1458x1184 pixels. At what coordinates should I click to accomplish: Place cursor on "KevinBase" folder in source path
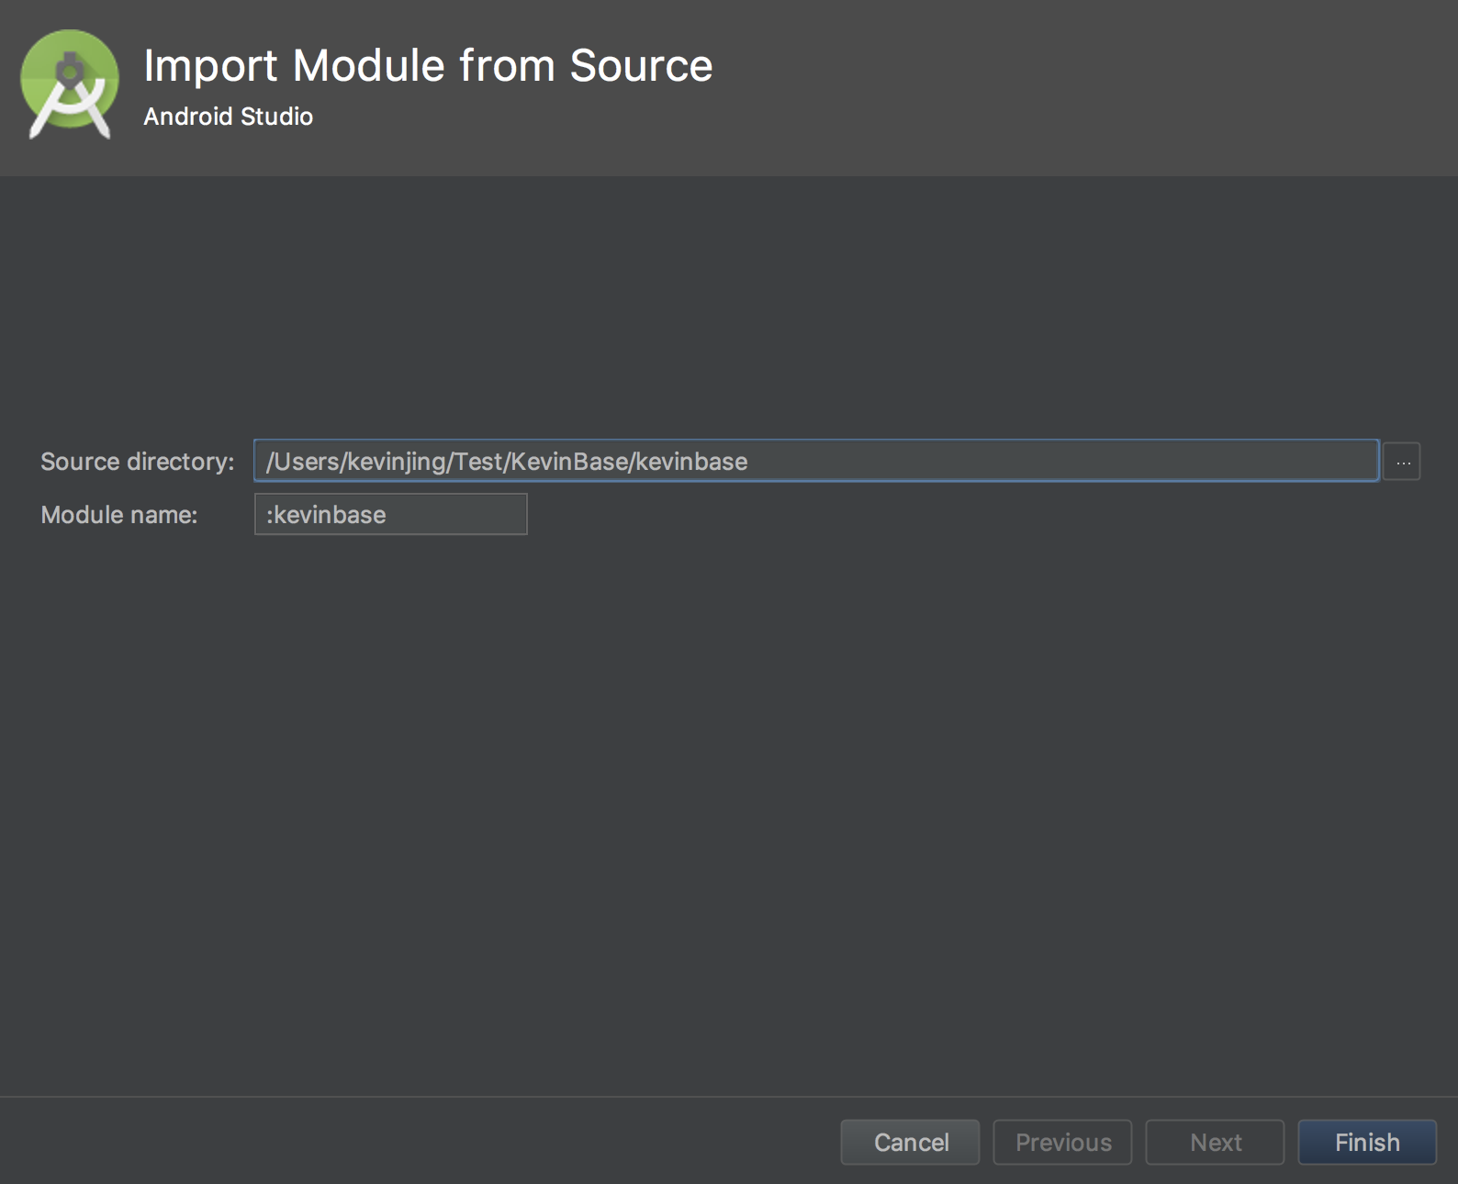pos(569,462)
